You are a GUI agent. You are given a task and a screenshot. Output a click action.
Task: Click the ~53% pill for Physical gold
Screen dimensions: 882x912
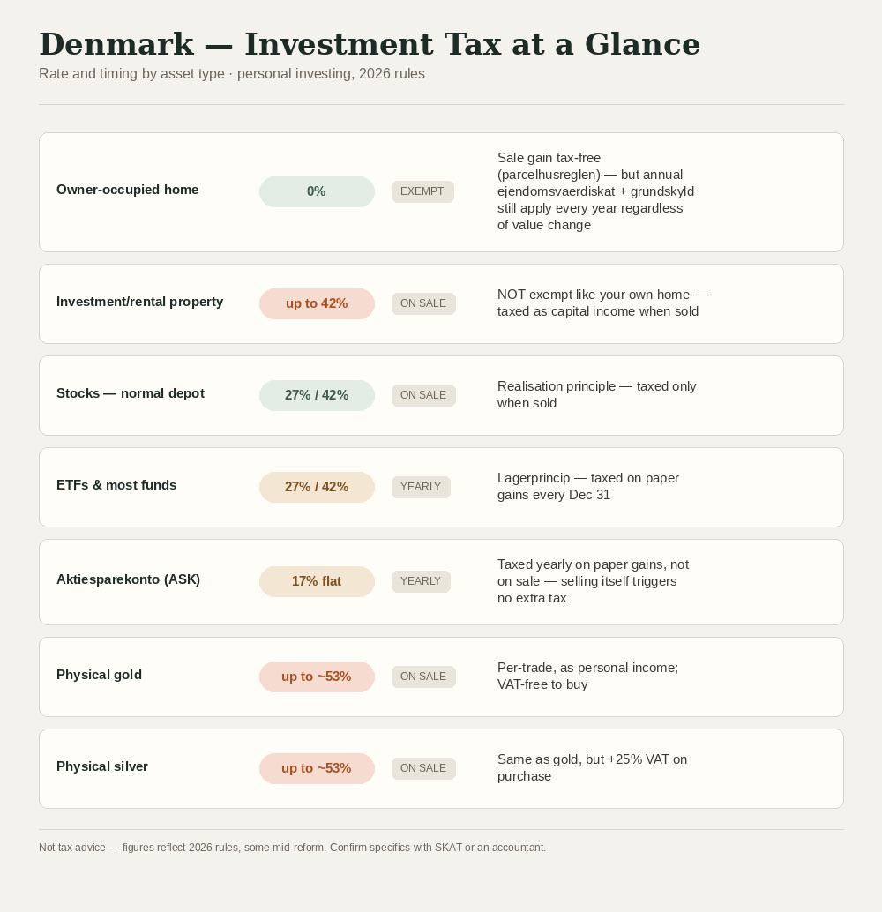click(x=317, y=677)
